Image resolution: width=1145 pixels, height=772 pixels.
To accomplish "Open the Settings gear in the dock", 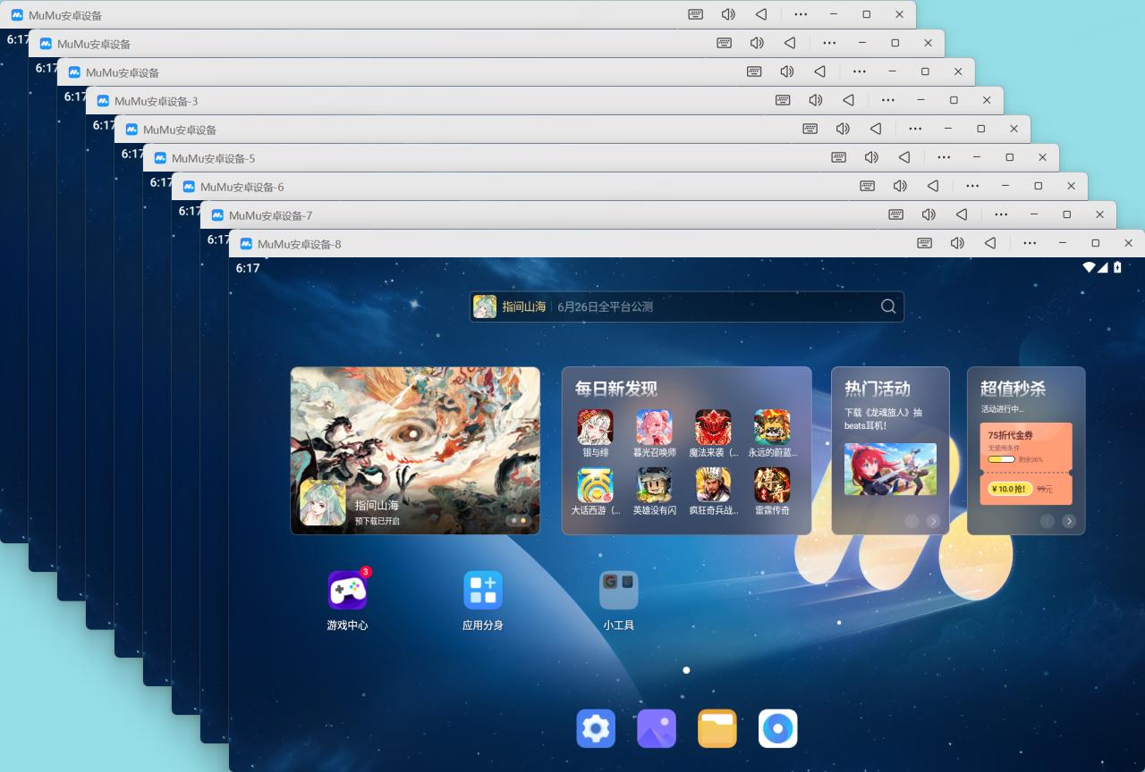I will [596, 729].
